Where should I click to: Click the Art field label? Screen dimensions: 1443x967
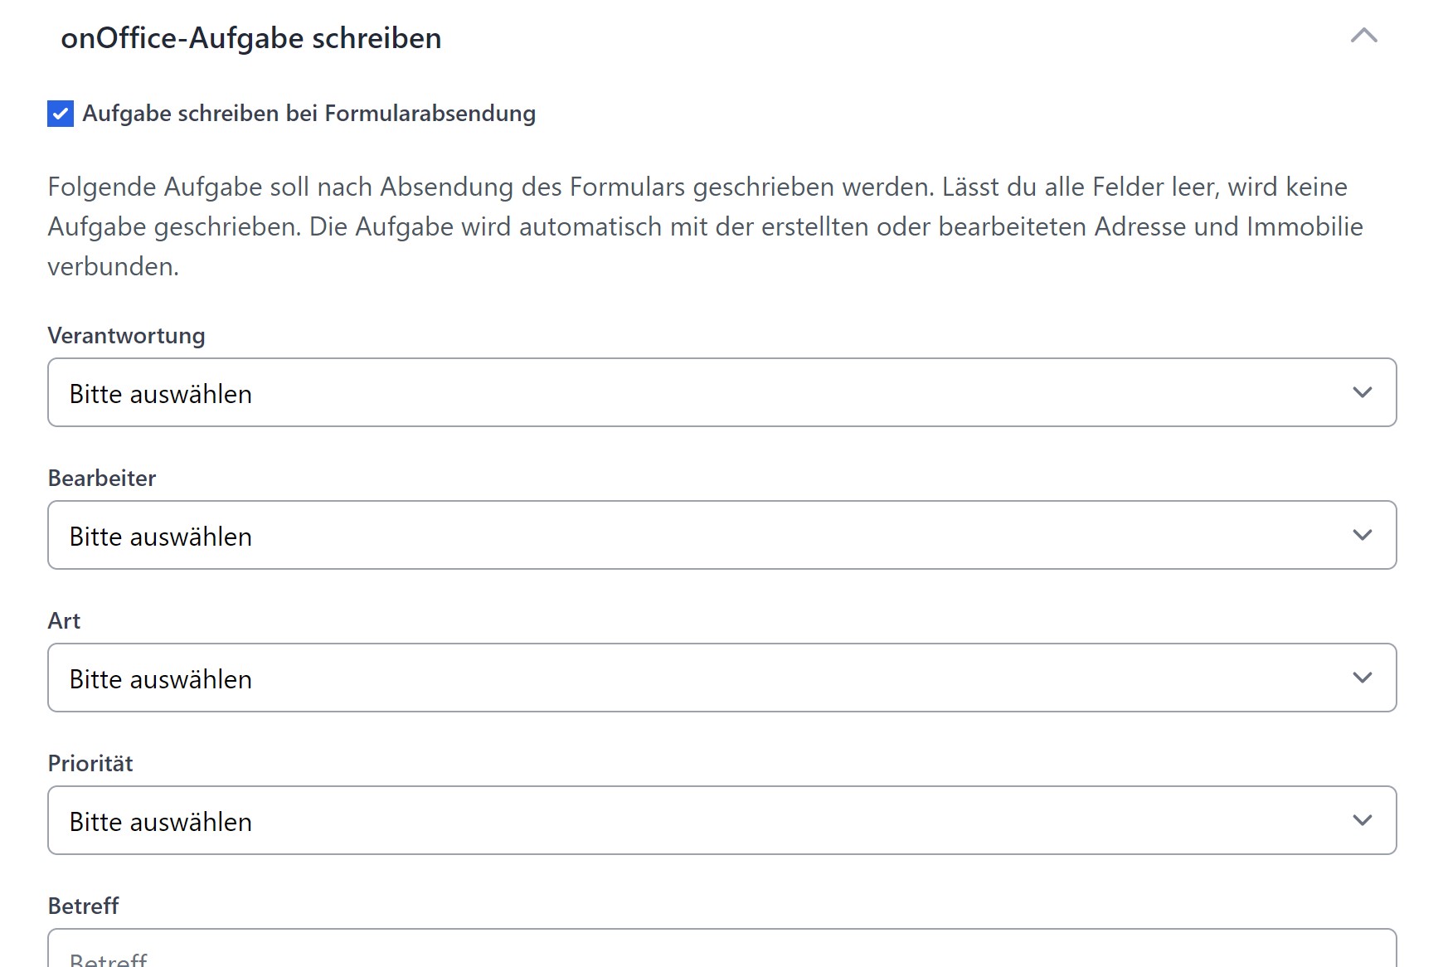point(64,621)
